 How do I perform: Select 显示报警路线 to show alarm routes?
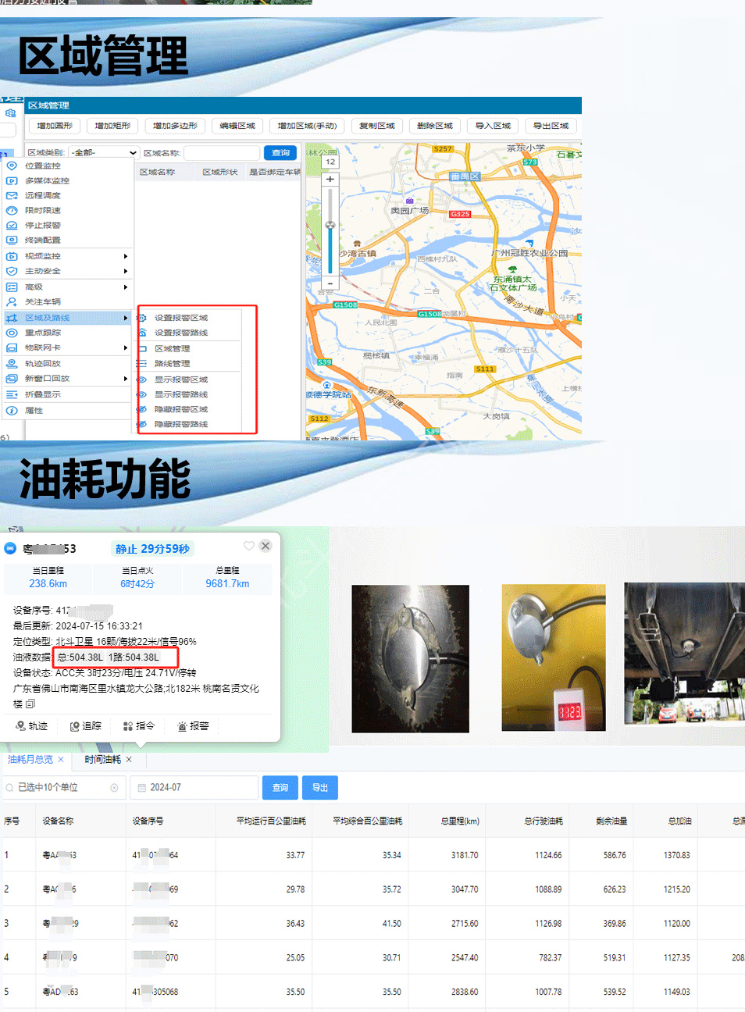click(x=180, y=394)
